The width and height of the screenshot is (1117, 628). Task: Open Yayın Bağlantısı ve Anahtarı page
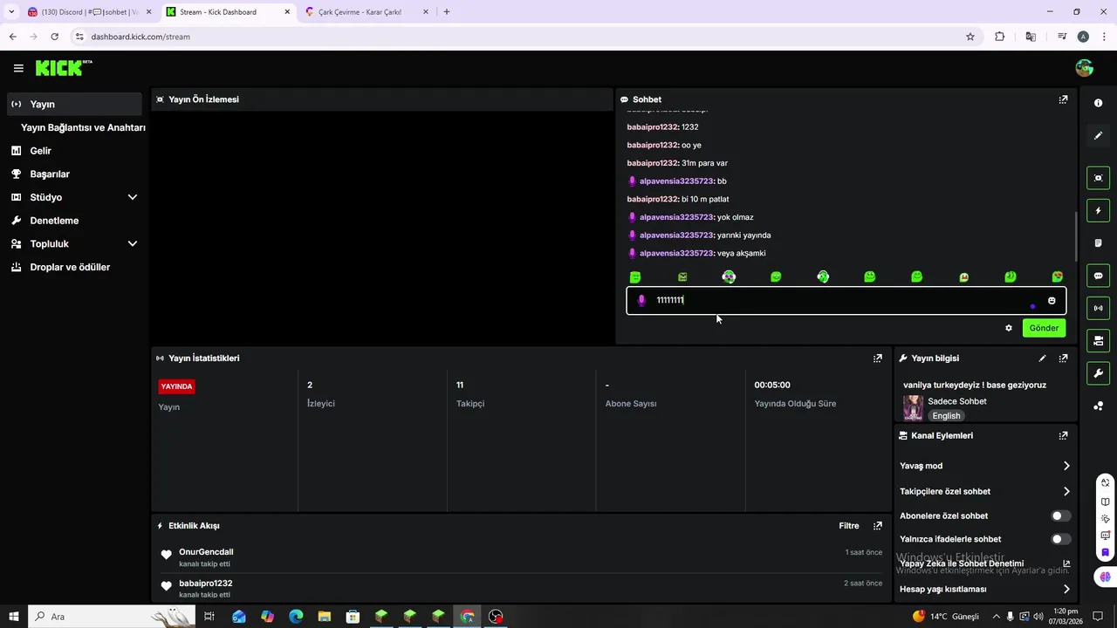[x=83, y=127]
